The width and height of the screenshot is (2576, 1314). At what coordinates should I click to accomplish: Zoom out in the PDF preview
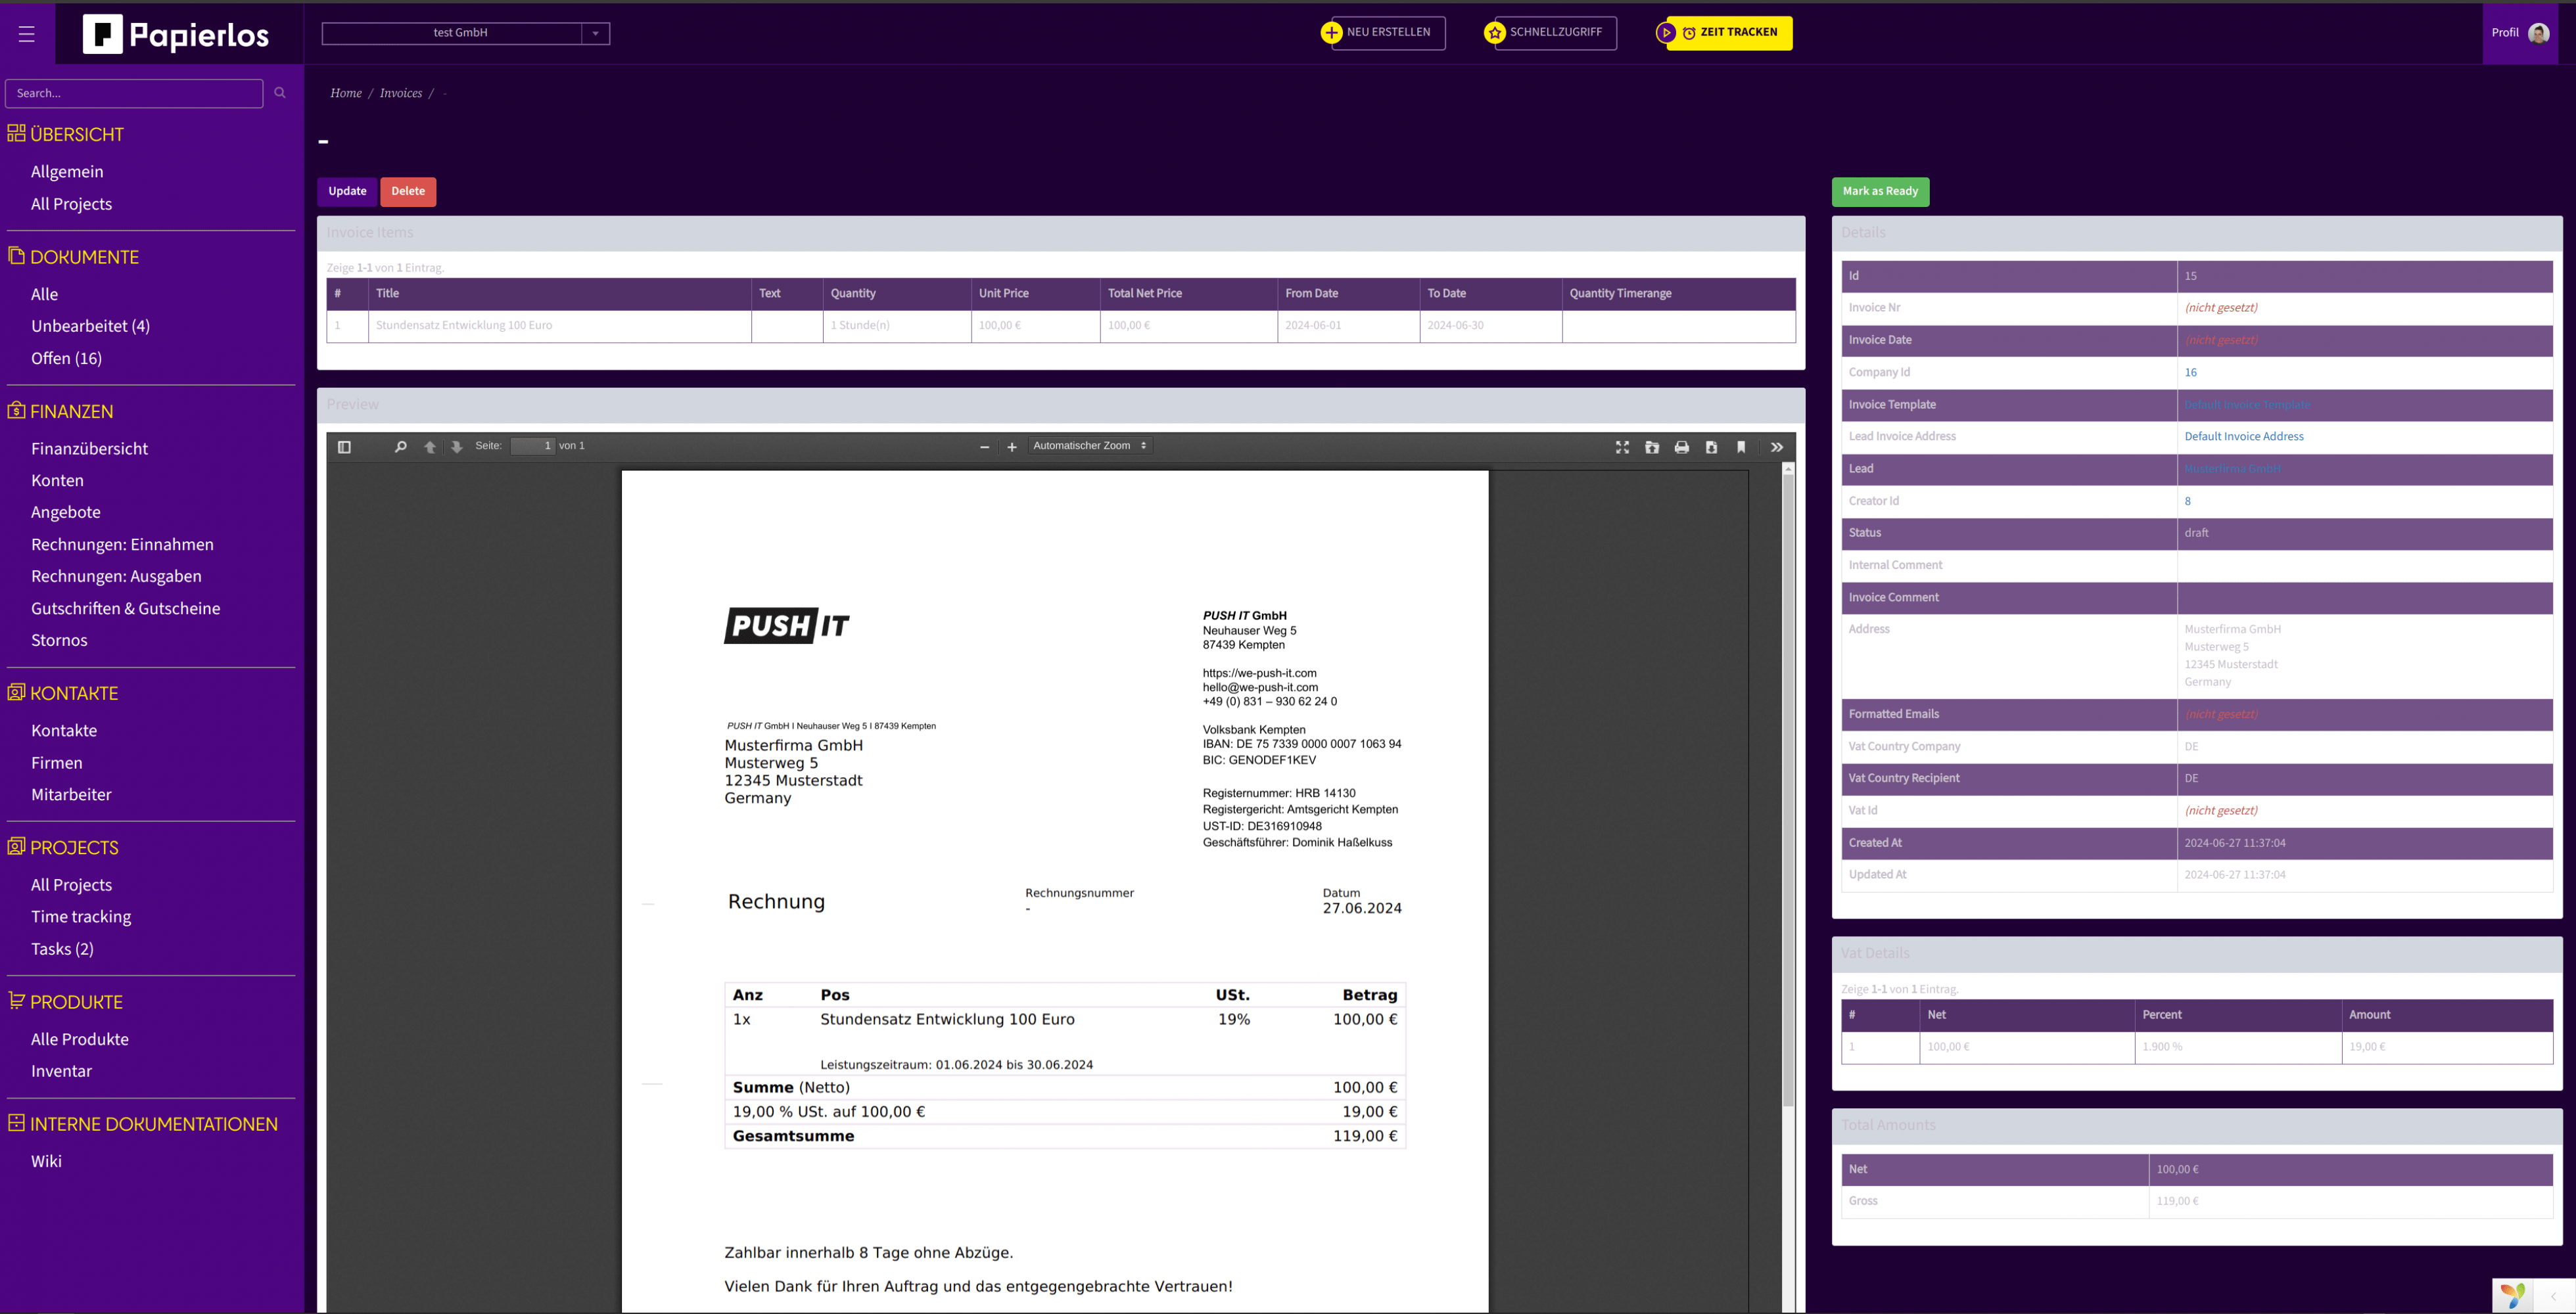984,447
